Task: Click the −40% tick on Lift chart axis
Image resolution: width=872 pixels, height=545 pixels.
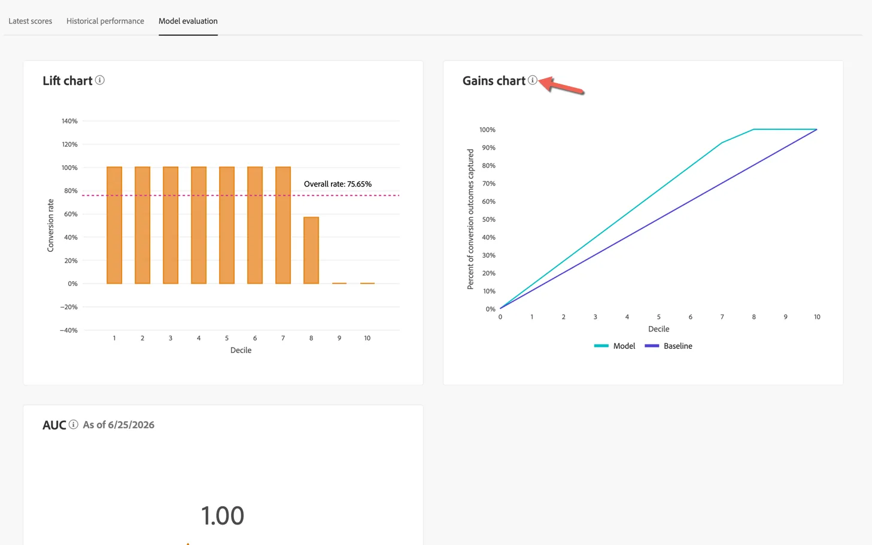Action: point(69,330)
